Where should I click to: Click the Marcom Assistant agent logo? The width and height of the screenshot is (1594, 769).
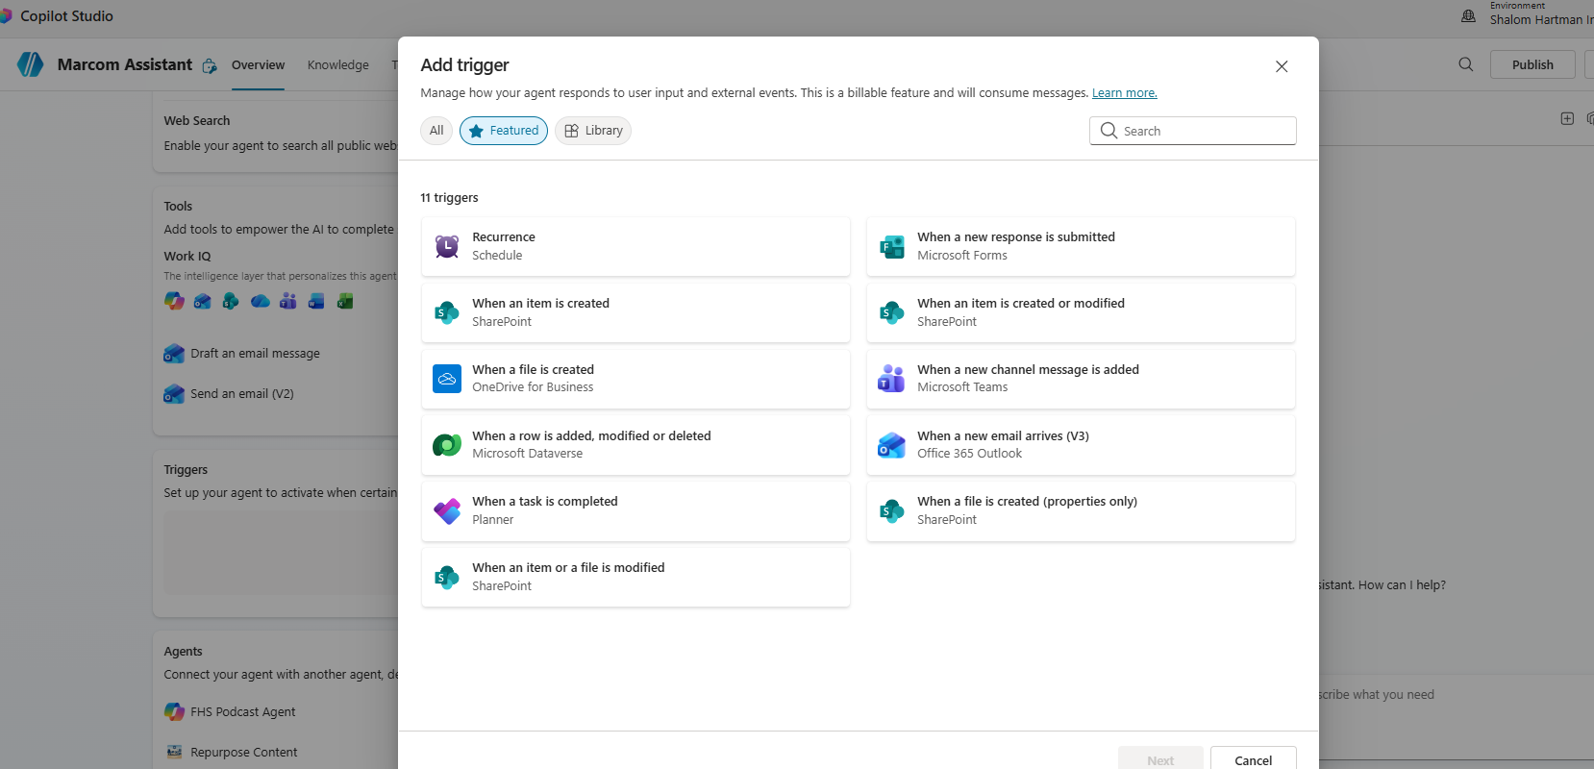tap(31, 64)
